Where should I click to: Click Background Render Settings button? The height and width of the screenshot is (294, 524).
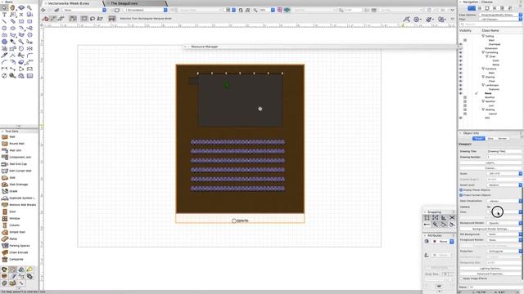tap(490, 229)
